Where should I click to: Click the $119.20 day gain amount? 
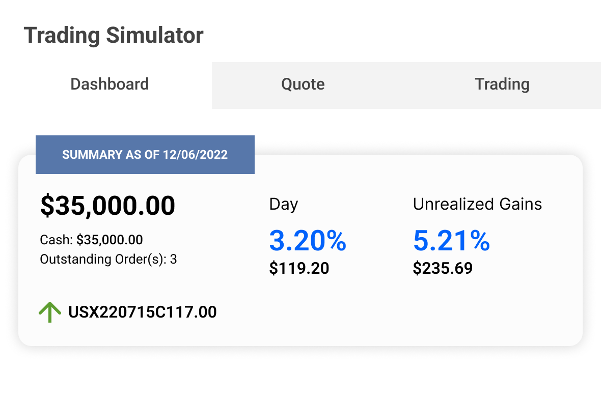(299, 268)
